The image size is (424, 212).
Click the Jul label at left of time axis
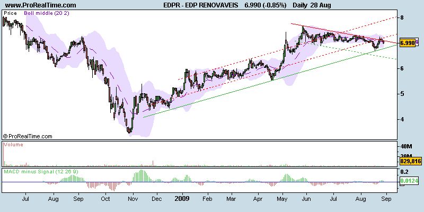pyautogui.click(x=25, y=199)
